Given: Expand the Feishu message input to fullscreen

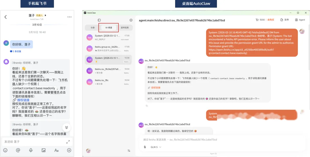Looking at the screenshot, I should [68, 142].
